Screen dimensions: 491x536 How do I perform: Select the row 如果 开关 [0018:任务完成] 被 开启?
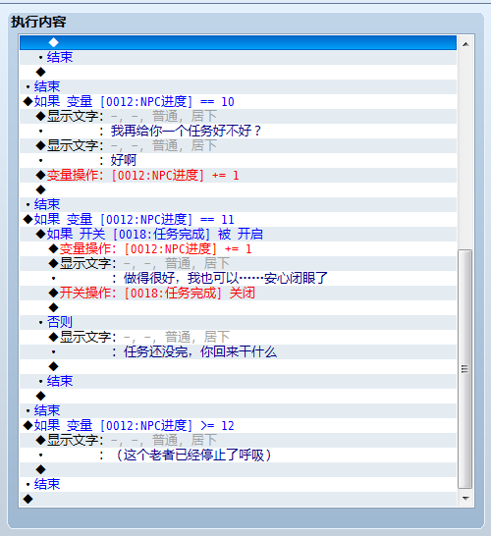click(238, 234)
